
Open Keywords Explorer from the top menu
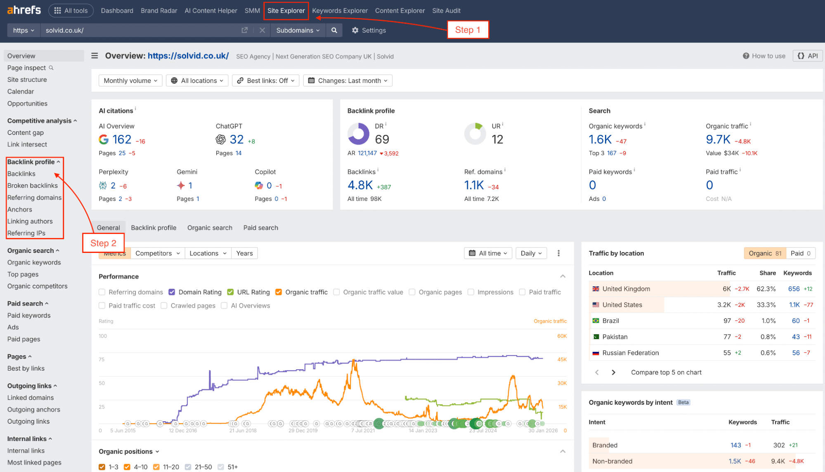coord(340,10)
